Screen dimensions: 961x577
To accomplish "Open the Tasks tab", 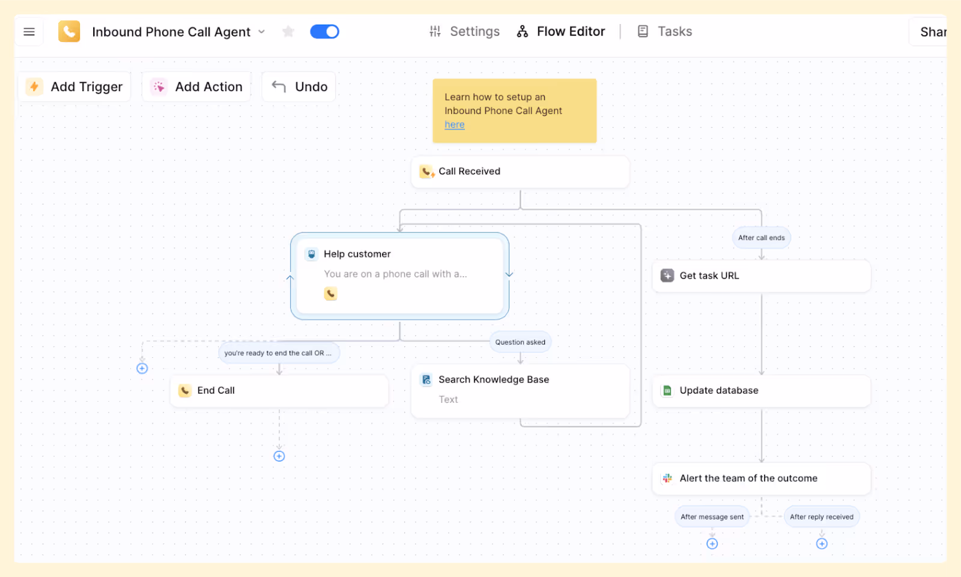I will click(664, 31).
